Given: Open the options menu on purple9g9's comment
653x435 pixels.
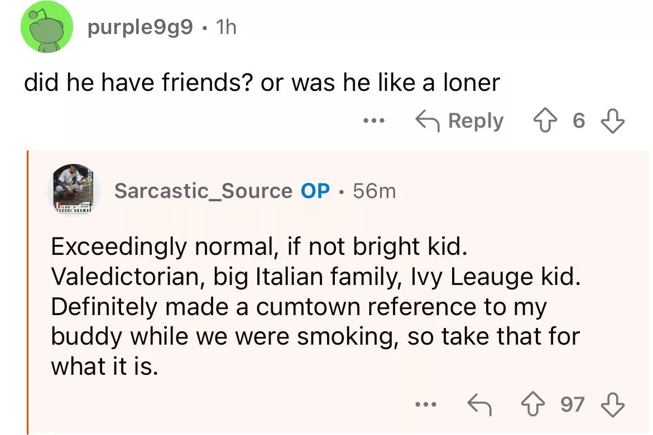Looking at the screenshot, I should (x=373, y=121).
